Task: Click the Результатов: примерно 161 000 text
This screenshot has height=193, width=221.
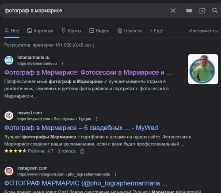Action: tap(49, 45)
